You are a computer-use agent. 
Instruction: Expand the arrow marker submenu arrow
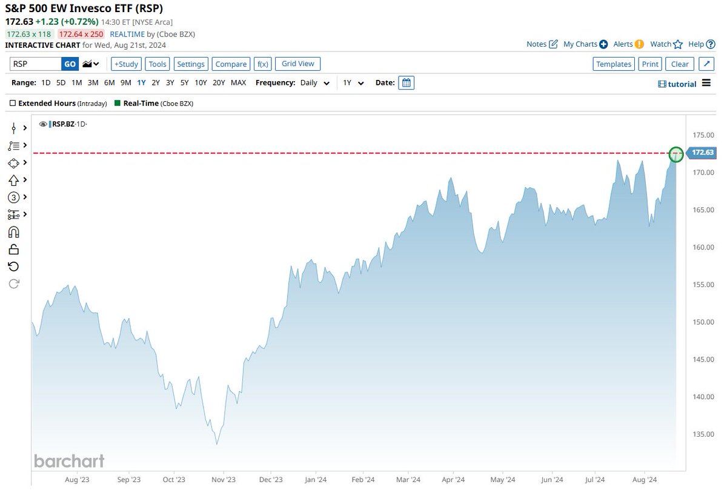[x=25, y=180]
